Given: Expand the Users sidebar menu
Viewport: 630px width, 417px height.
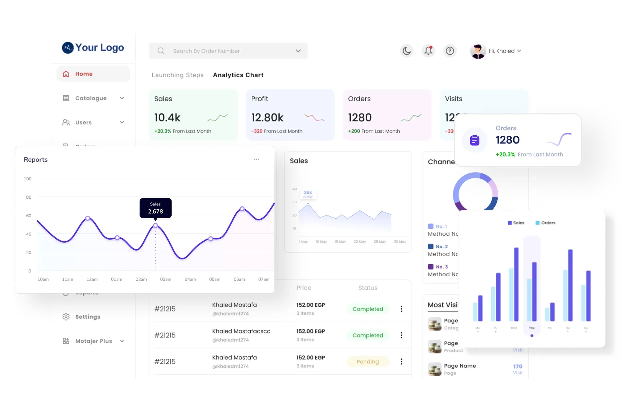Looking at the screenshot, I should (x=122, y=122).
